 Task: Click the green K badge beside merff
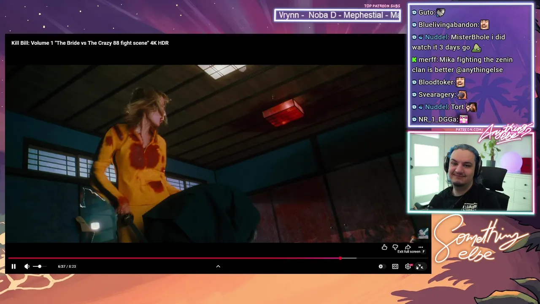414,60
